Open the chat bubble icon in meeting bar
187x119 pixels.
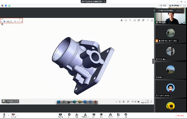coord(94,115)
